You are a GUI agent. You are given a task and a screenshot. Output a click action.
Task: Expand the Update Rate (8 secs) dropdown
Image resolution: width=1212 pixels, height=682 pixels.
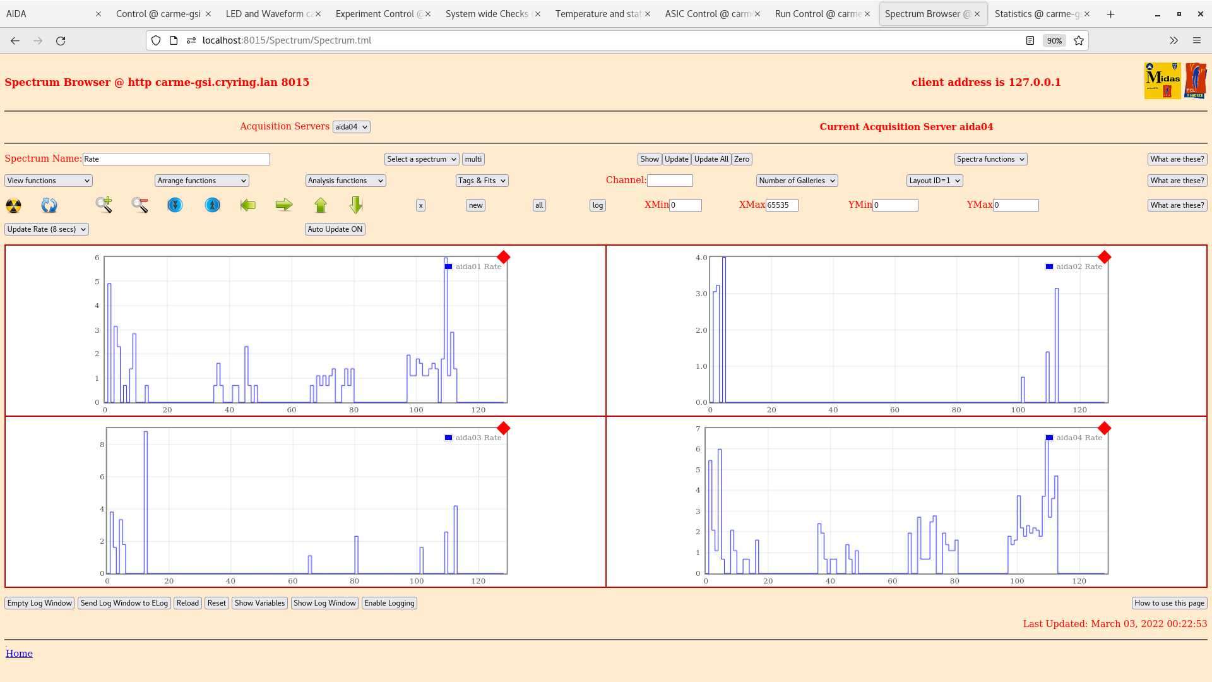[47, 229]
